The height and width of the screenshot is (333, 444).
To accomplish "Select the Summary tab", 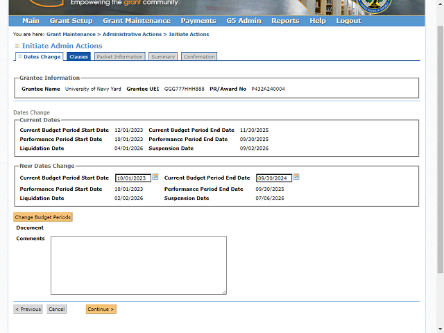I will (x=163, y=57).
